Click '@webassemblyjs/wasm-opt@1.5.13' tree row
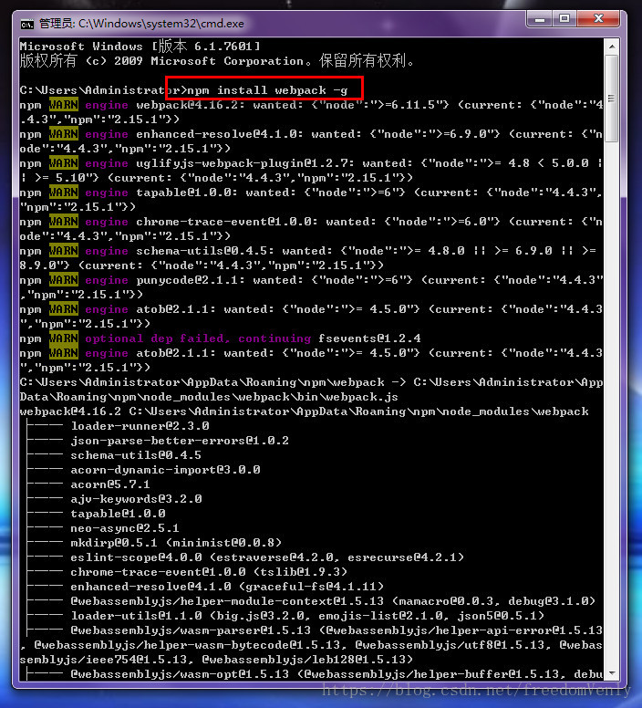642x708 pixels. (315, 673)
